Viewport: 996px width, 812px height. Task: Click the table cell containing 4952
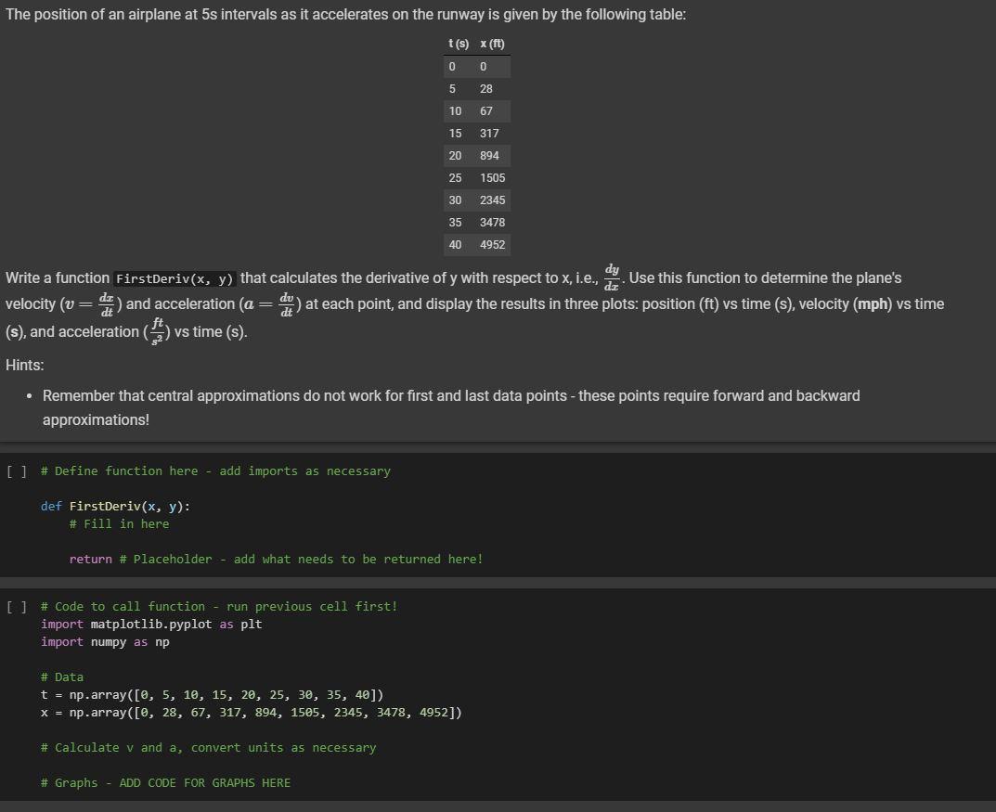point(492,244)
